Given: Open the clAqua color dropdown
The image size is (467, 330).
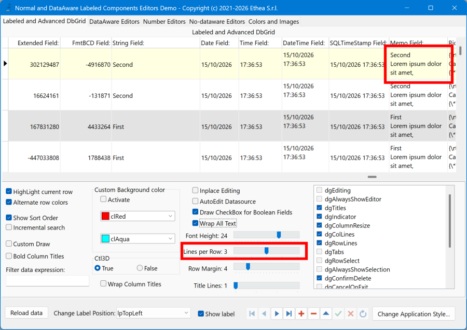Looking at the screenshot, I should pos(170,239).
